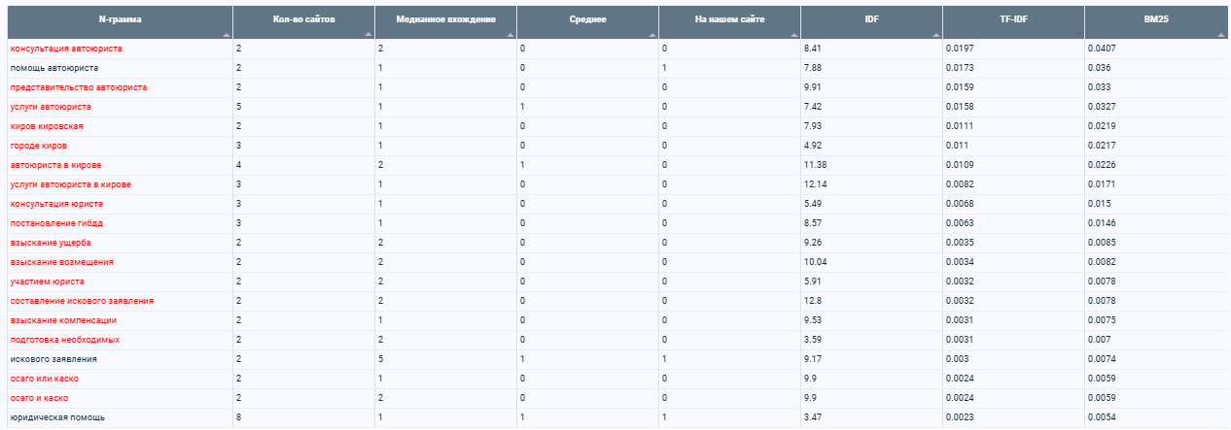Select the IDF column header label
The height and width of the screenshot is (430, 1231).
click(871, 18)
